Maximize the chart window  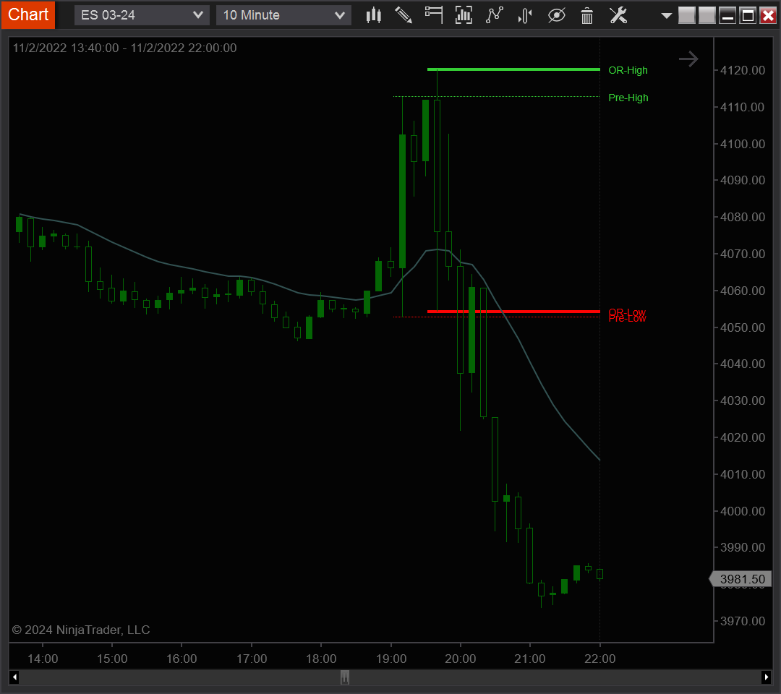click(748, 15)
